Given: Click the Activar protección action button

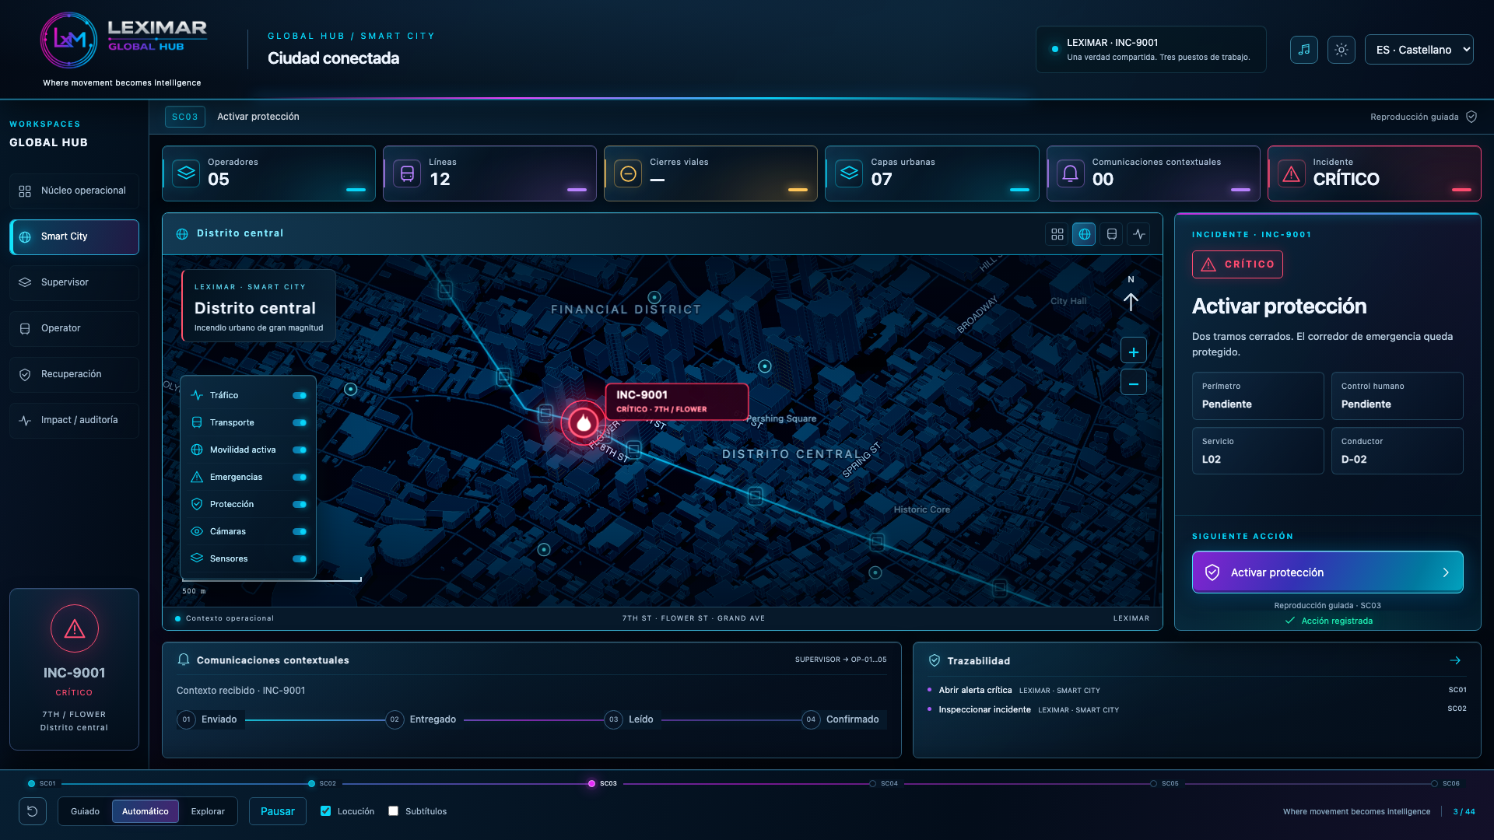Looking at the screenshot, I should 1327,572.
